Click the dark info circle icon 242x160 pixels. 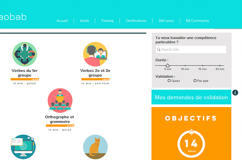click(x=235, y=93)
